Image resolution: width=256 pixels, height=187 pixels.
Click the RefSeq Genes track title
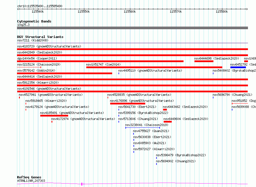click(x=29, y=177)
